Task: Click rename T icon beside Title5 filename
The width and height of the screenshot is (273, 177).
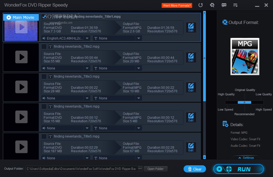Action: coord(50,136)
